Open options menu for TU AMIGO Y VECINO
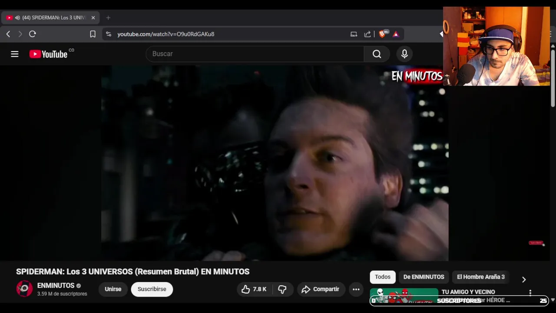 pyautogui.click(x=530, y=293)
